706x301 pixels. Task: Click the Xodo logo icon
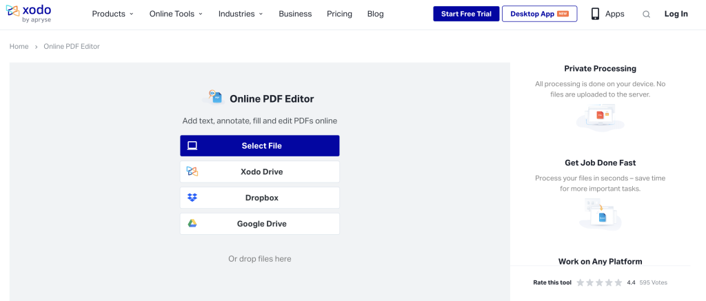pos(12,12)
